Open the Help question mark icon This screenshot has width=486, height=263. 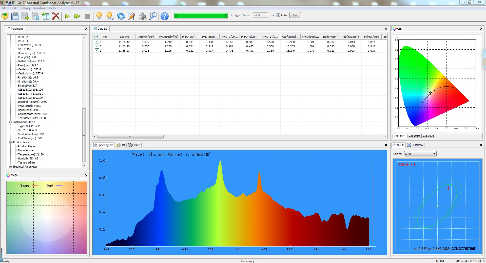click(x=164, y=16)
